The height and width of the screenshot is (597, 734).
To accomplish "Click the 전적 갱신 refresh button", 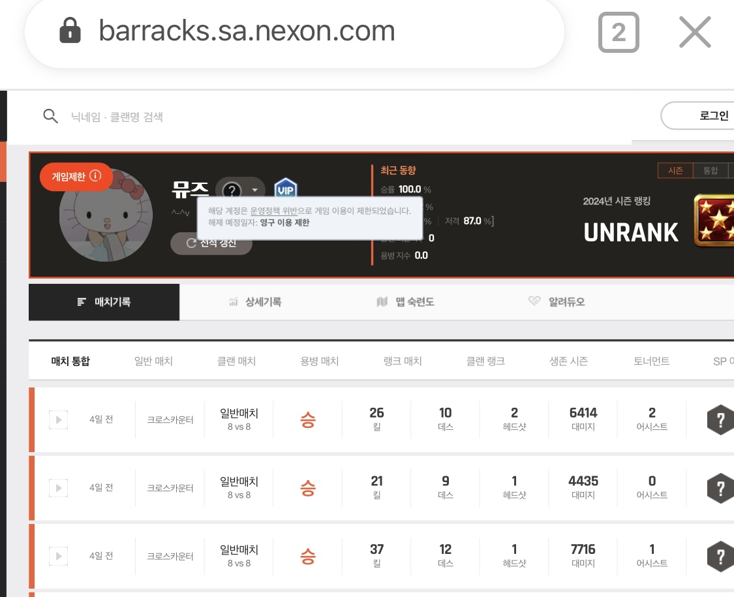I will (x=211, y=243).
